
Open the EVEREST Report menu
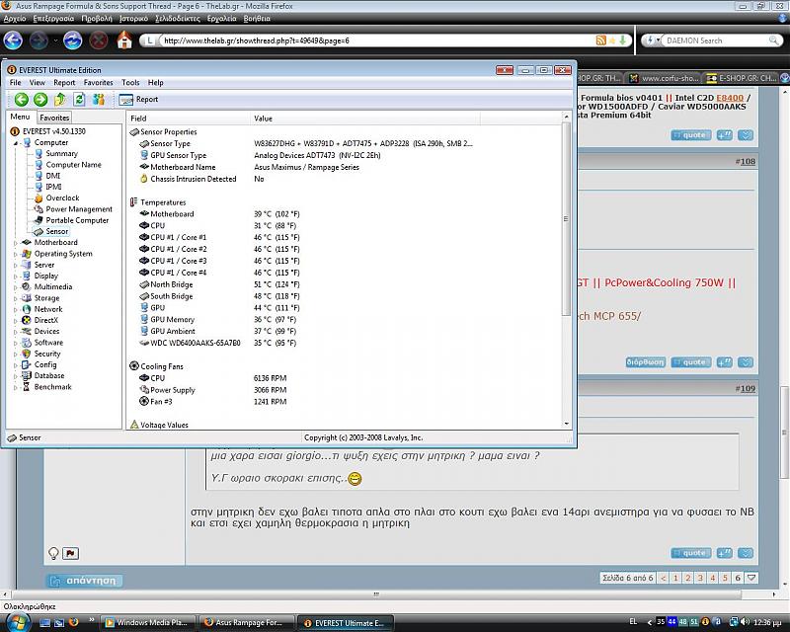point(64,83)
